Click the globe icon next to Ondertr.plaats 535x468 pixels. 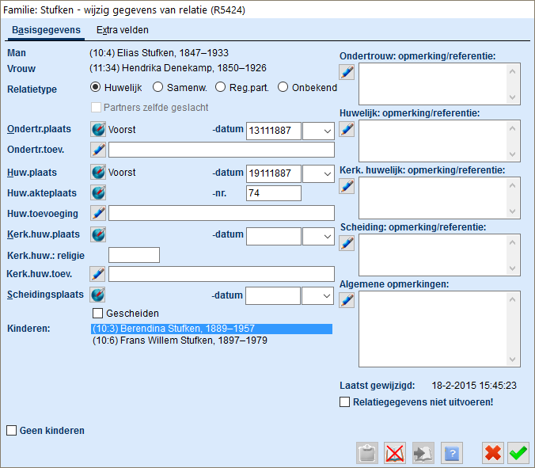point(98,130)
